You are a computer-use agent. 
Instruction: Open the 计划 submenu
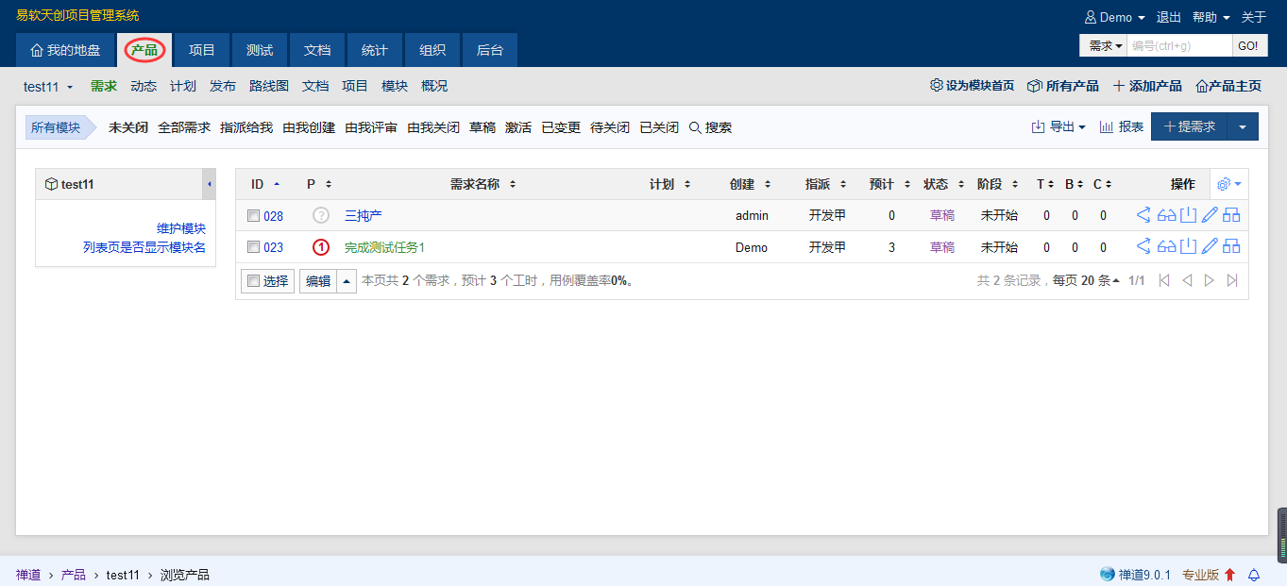coord(183,86)
